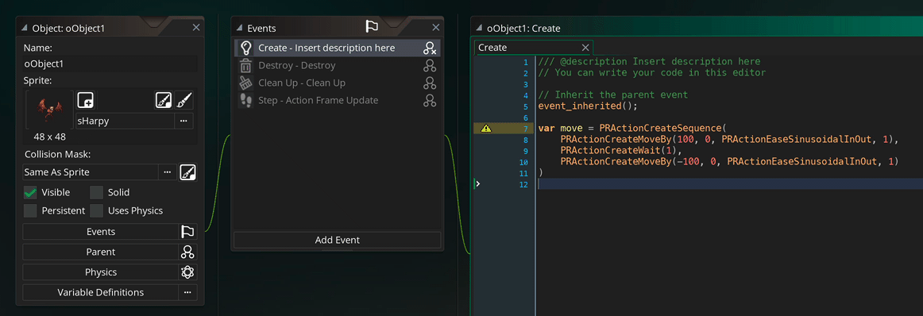Select the Step event row

338,101
